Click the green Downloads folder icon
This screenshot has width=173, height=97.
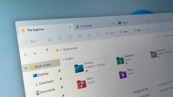(120, 61)
